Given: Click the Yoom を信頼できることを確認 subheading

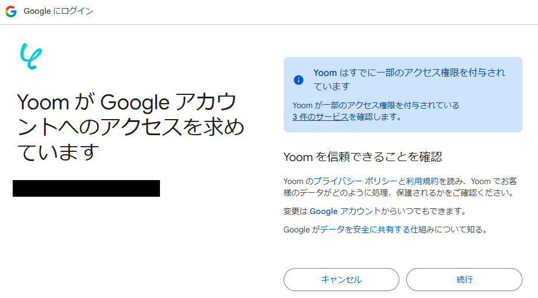Looking at the screenshot, I should (363, 157).
